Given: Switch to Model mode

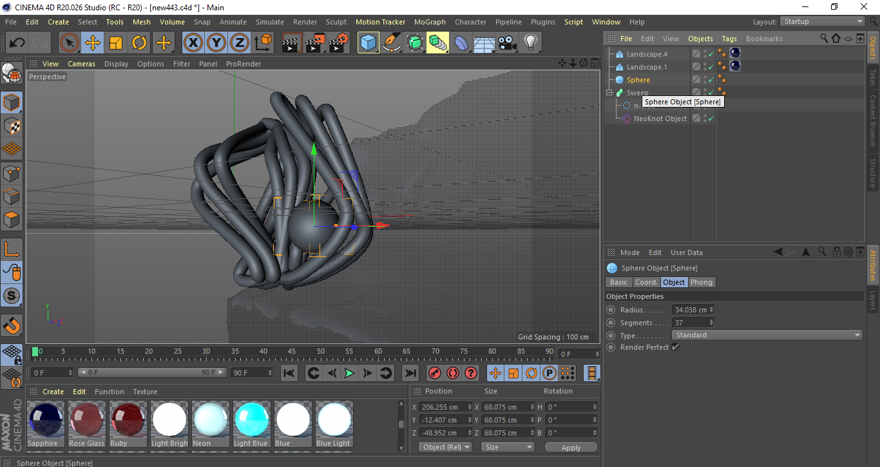Looking at the screenshot, I should coord(12,102).
